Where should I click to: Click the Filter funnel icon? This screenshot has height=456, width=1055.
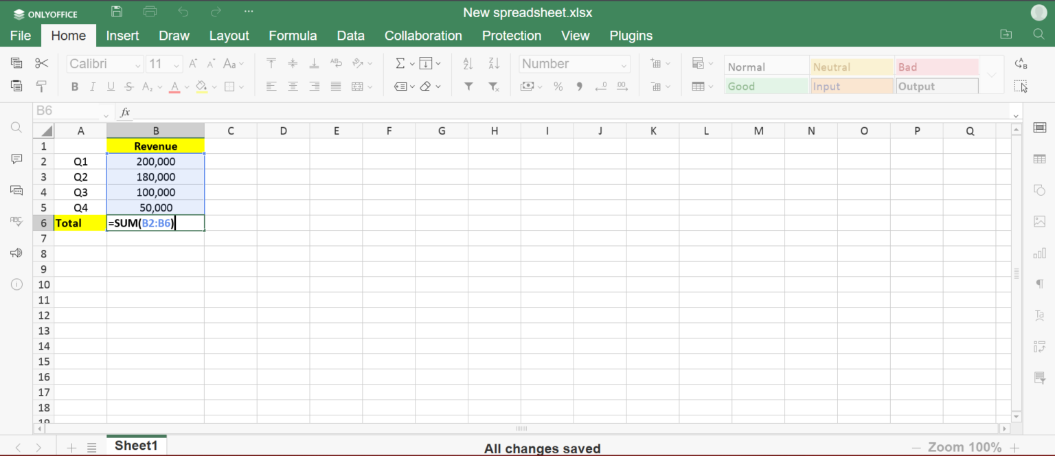pos(468,87)
